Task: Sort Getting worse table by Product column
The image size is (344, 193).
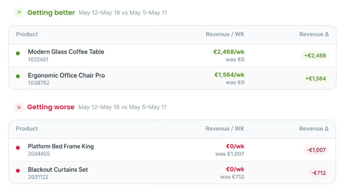Action: pos(27,128)
